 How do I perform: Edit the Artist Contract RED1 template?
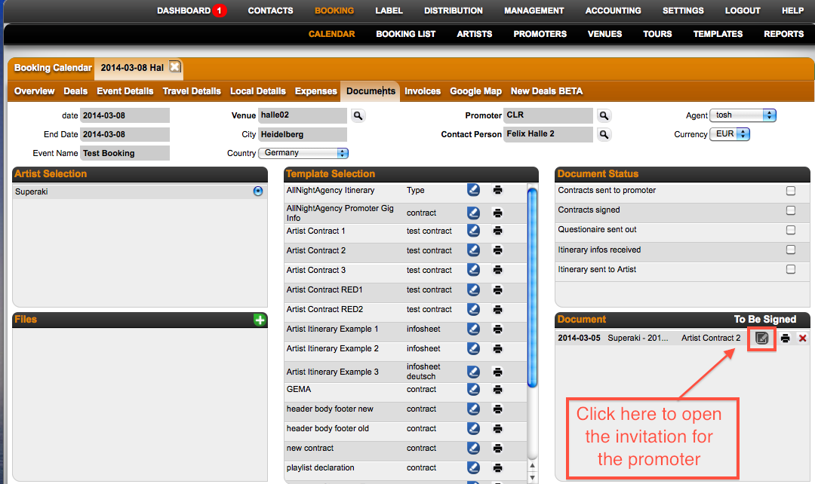[x=473, y=289]
